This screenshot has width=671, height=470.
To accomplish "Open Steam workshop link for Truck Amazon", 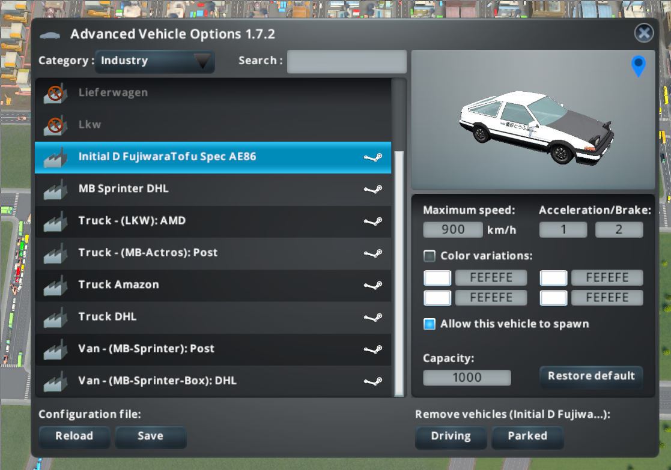I will 372,286.
